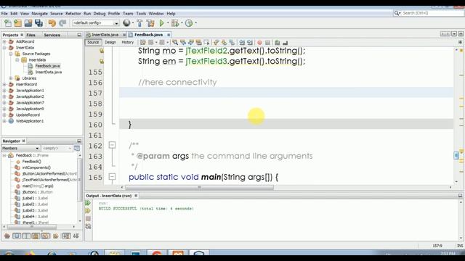Switch to the Services tab
Image resolution: width=465 pixels, height=261 pixels.
tap(52, 35)
